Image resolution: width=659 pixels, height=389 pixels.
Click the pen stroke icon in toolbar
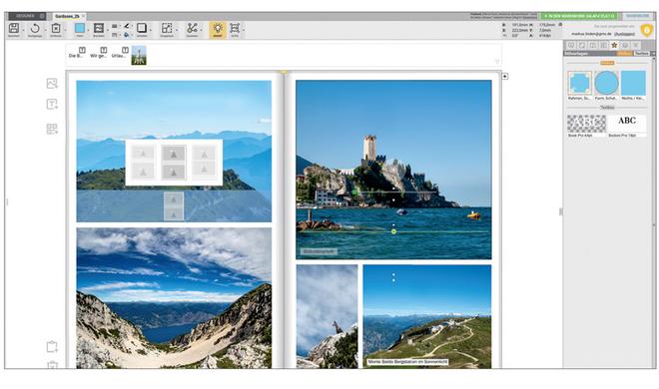[x=127, y=26]
